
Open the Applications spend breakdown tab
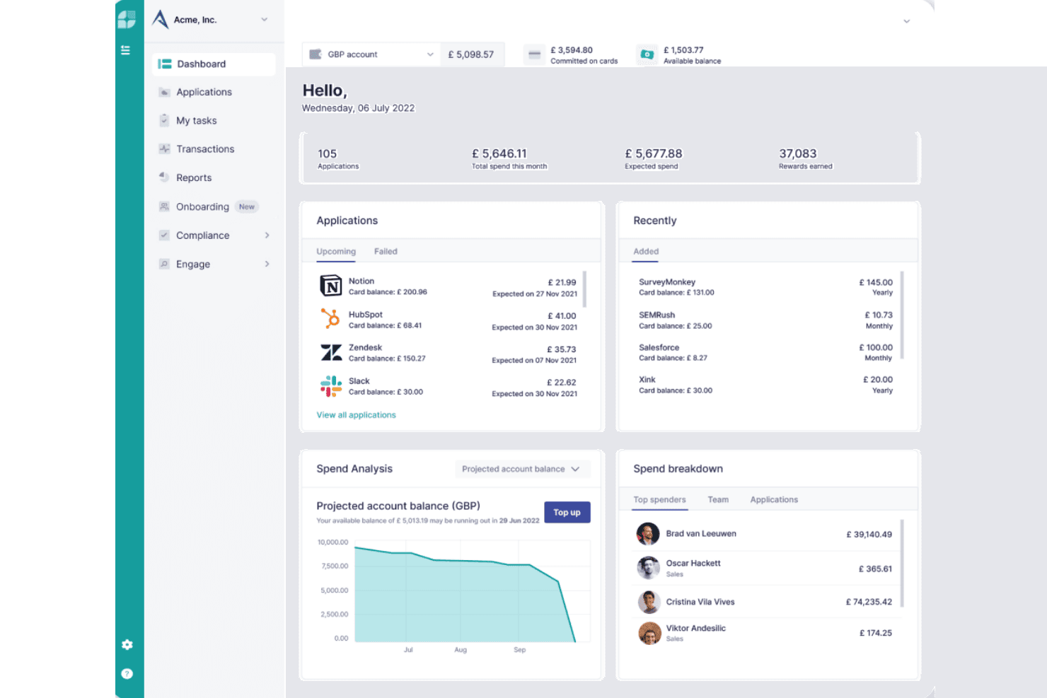pos(774,500)
